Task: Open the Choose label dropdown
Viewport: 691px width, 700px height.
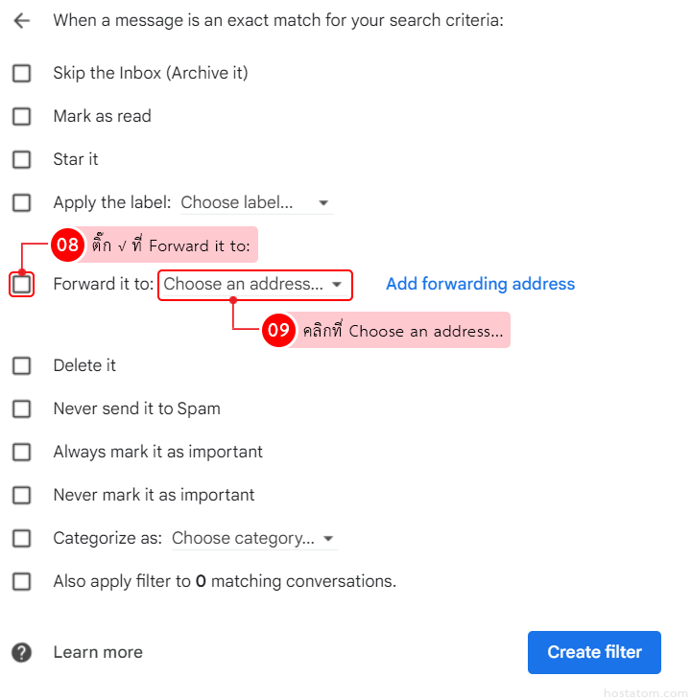Action: pyautogui.click(x=255, y=202)
